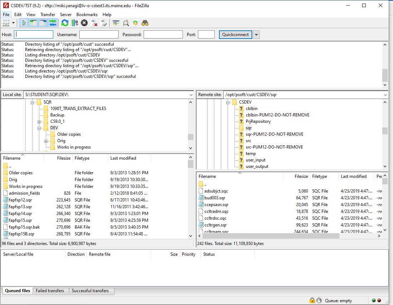Click the round speed-limit icon beside the padlock
The width and height of the screenshot is (393, 305).
coord(319,300)
